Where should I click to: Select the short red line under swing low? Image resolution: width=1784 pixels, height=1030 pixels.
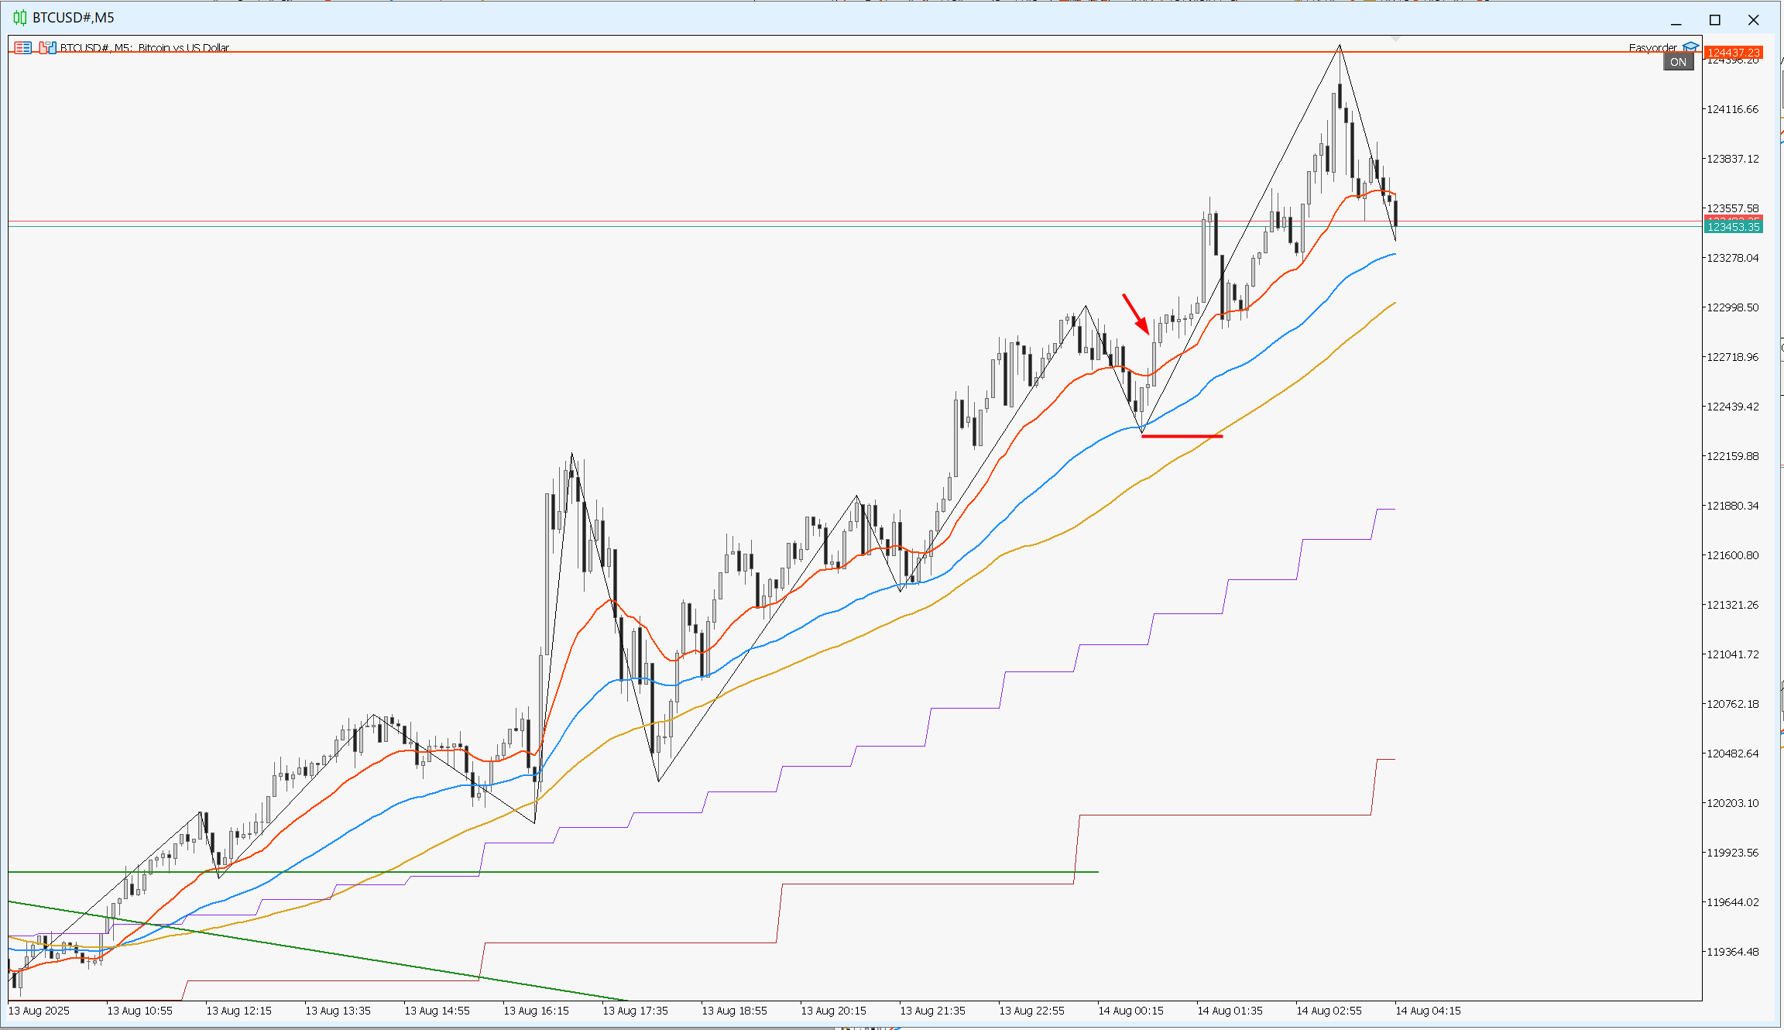tap(1182, 436)
